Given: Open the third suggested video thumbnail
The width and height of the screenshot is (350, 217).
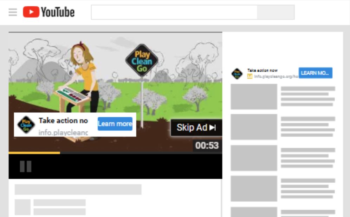Looking at the screenshot, I should click(x=254, y=158).
